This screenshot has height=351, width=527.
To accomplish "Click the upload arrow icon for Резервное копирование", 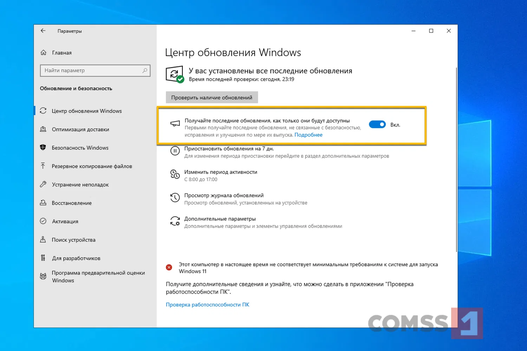I will (43, 166).
